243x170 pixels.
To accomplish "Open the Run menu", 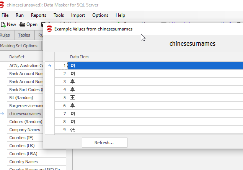I will (x=20, y=15).
